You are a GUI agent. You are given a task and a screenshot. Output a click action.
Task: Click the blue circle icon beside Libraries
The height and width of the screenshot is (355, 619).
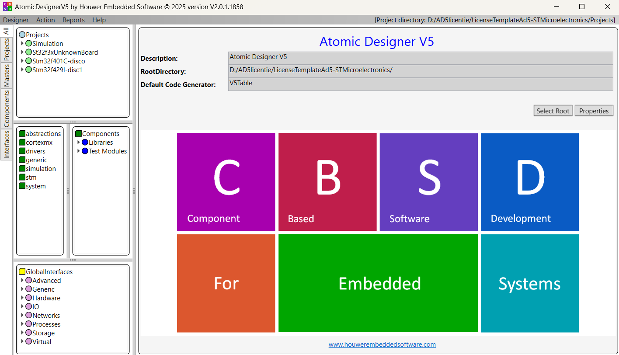tap(85, 143)
